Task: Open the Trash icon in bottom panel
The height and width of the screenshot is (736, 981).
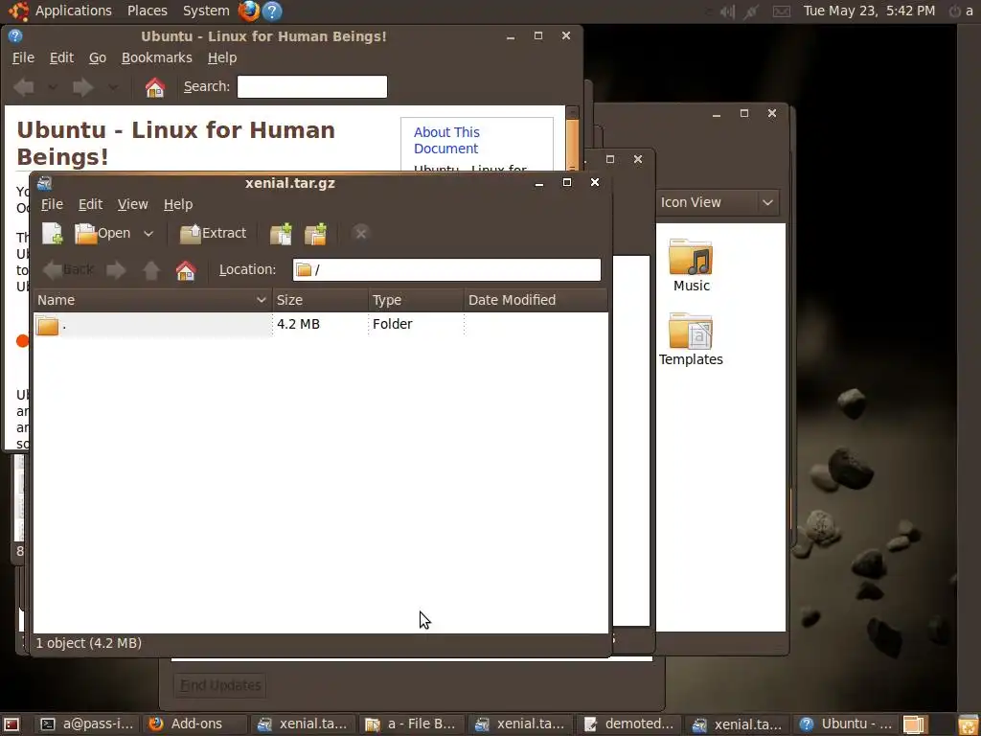Action: [968, 724]
